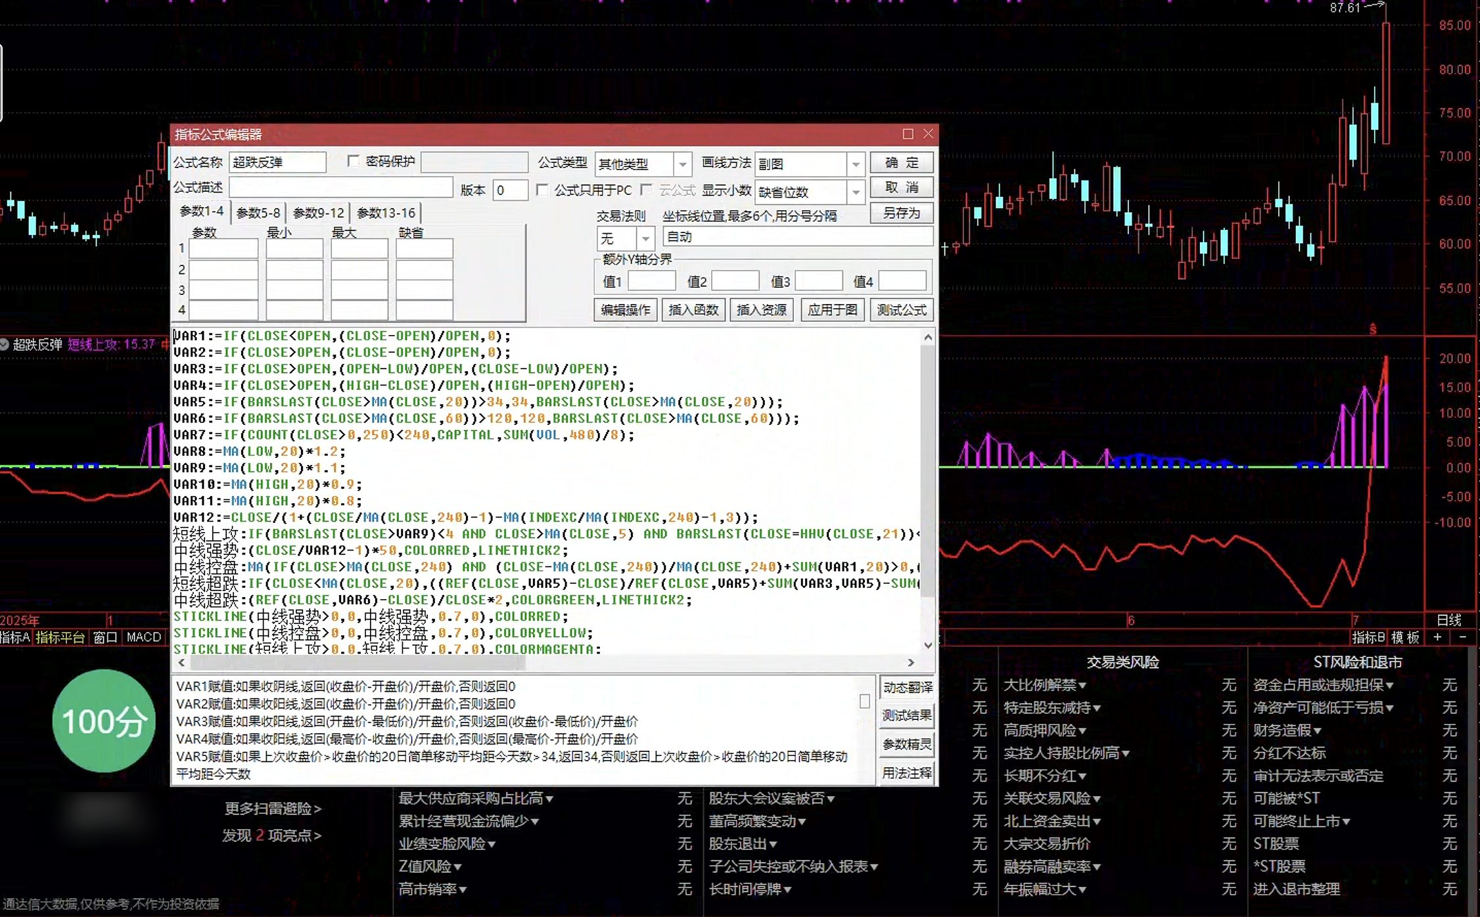This screenshot has width=1480, height=917.
Task: Click the 动态翻译 button
Action: pyautogui.click(x=907, y=687)
